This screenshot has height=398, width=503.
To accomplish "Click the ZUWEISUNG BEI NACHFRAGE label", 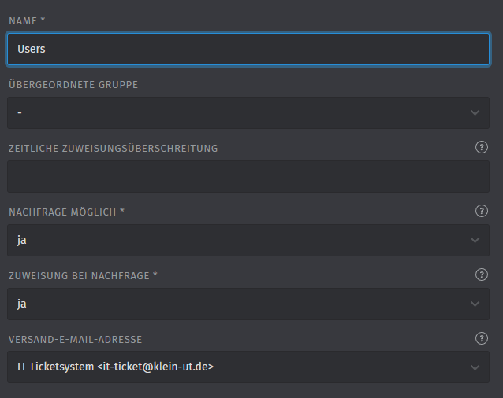I will tap(83, 275).
